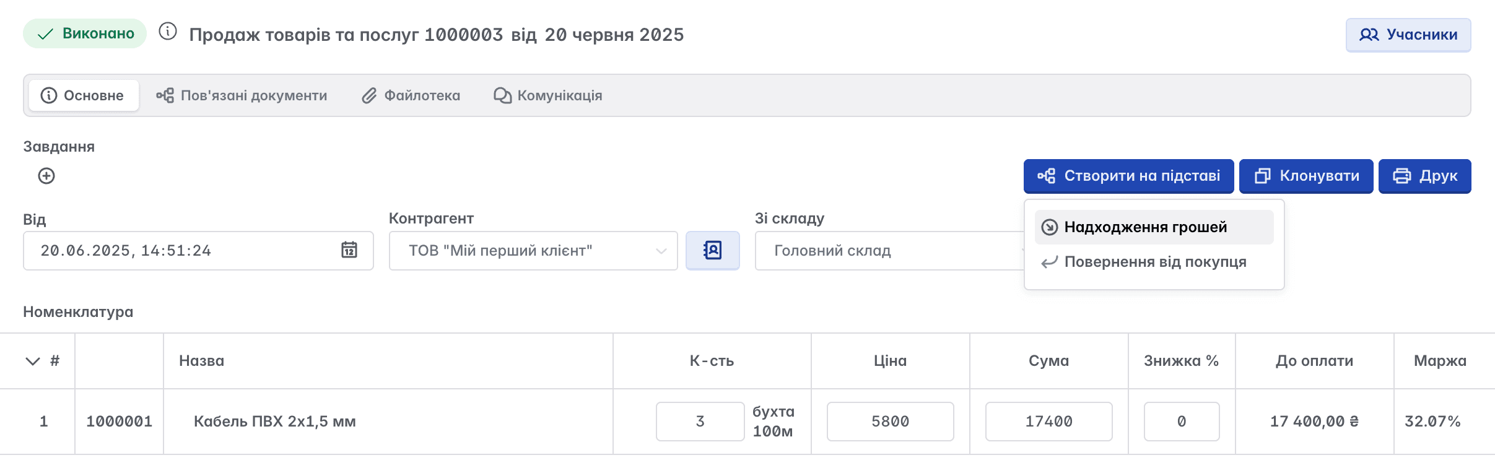Image resolution: width=1495 pixels, height=468 pixels.
Task: Click the quantity field showing 3
Action: [x=700, y=422]
